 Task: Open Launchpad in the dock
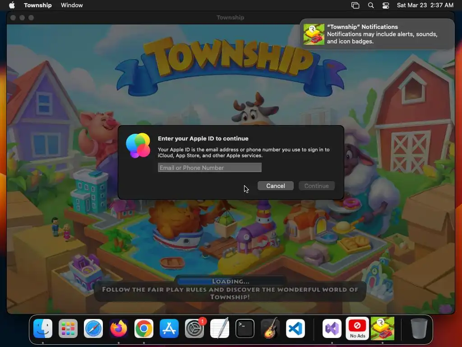click(x=68, y=328)
